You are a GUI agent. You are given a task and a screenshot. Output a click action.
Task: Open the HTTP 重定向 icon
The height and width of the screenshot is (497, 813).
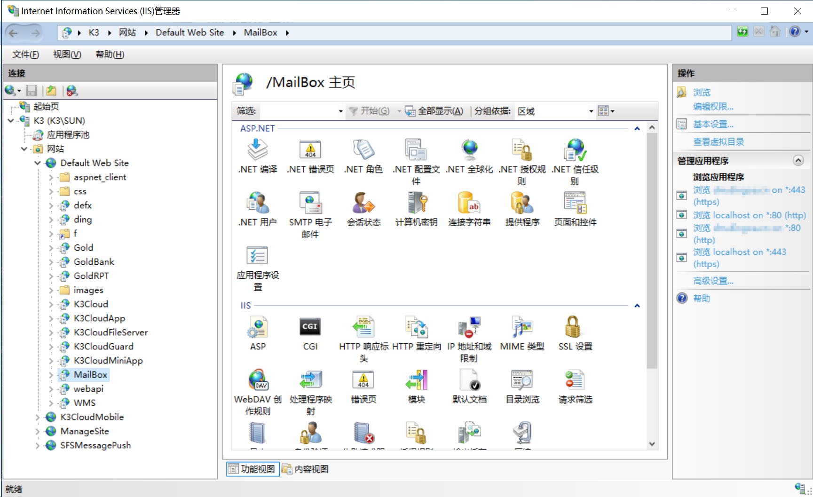pyautogui.click(x=416, y=328)
